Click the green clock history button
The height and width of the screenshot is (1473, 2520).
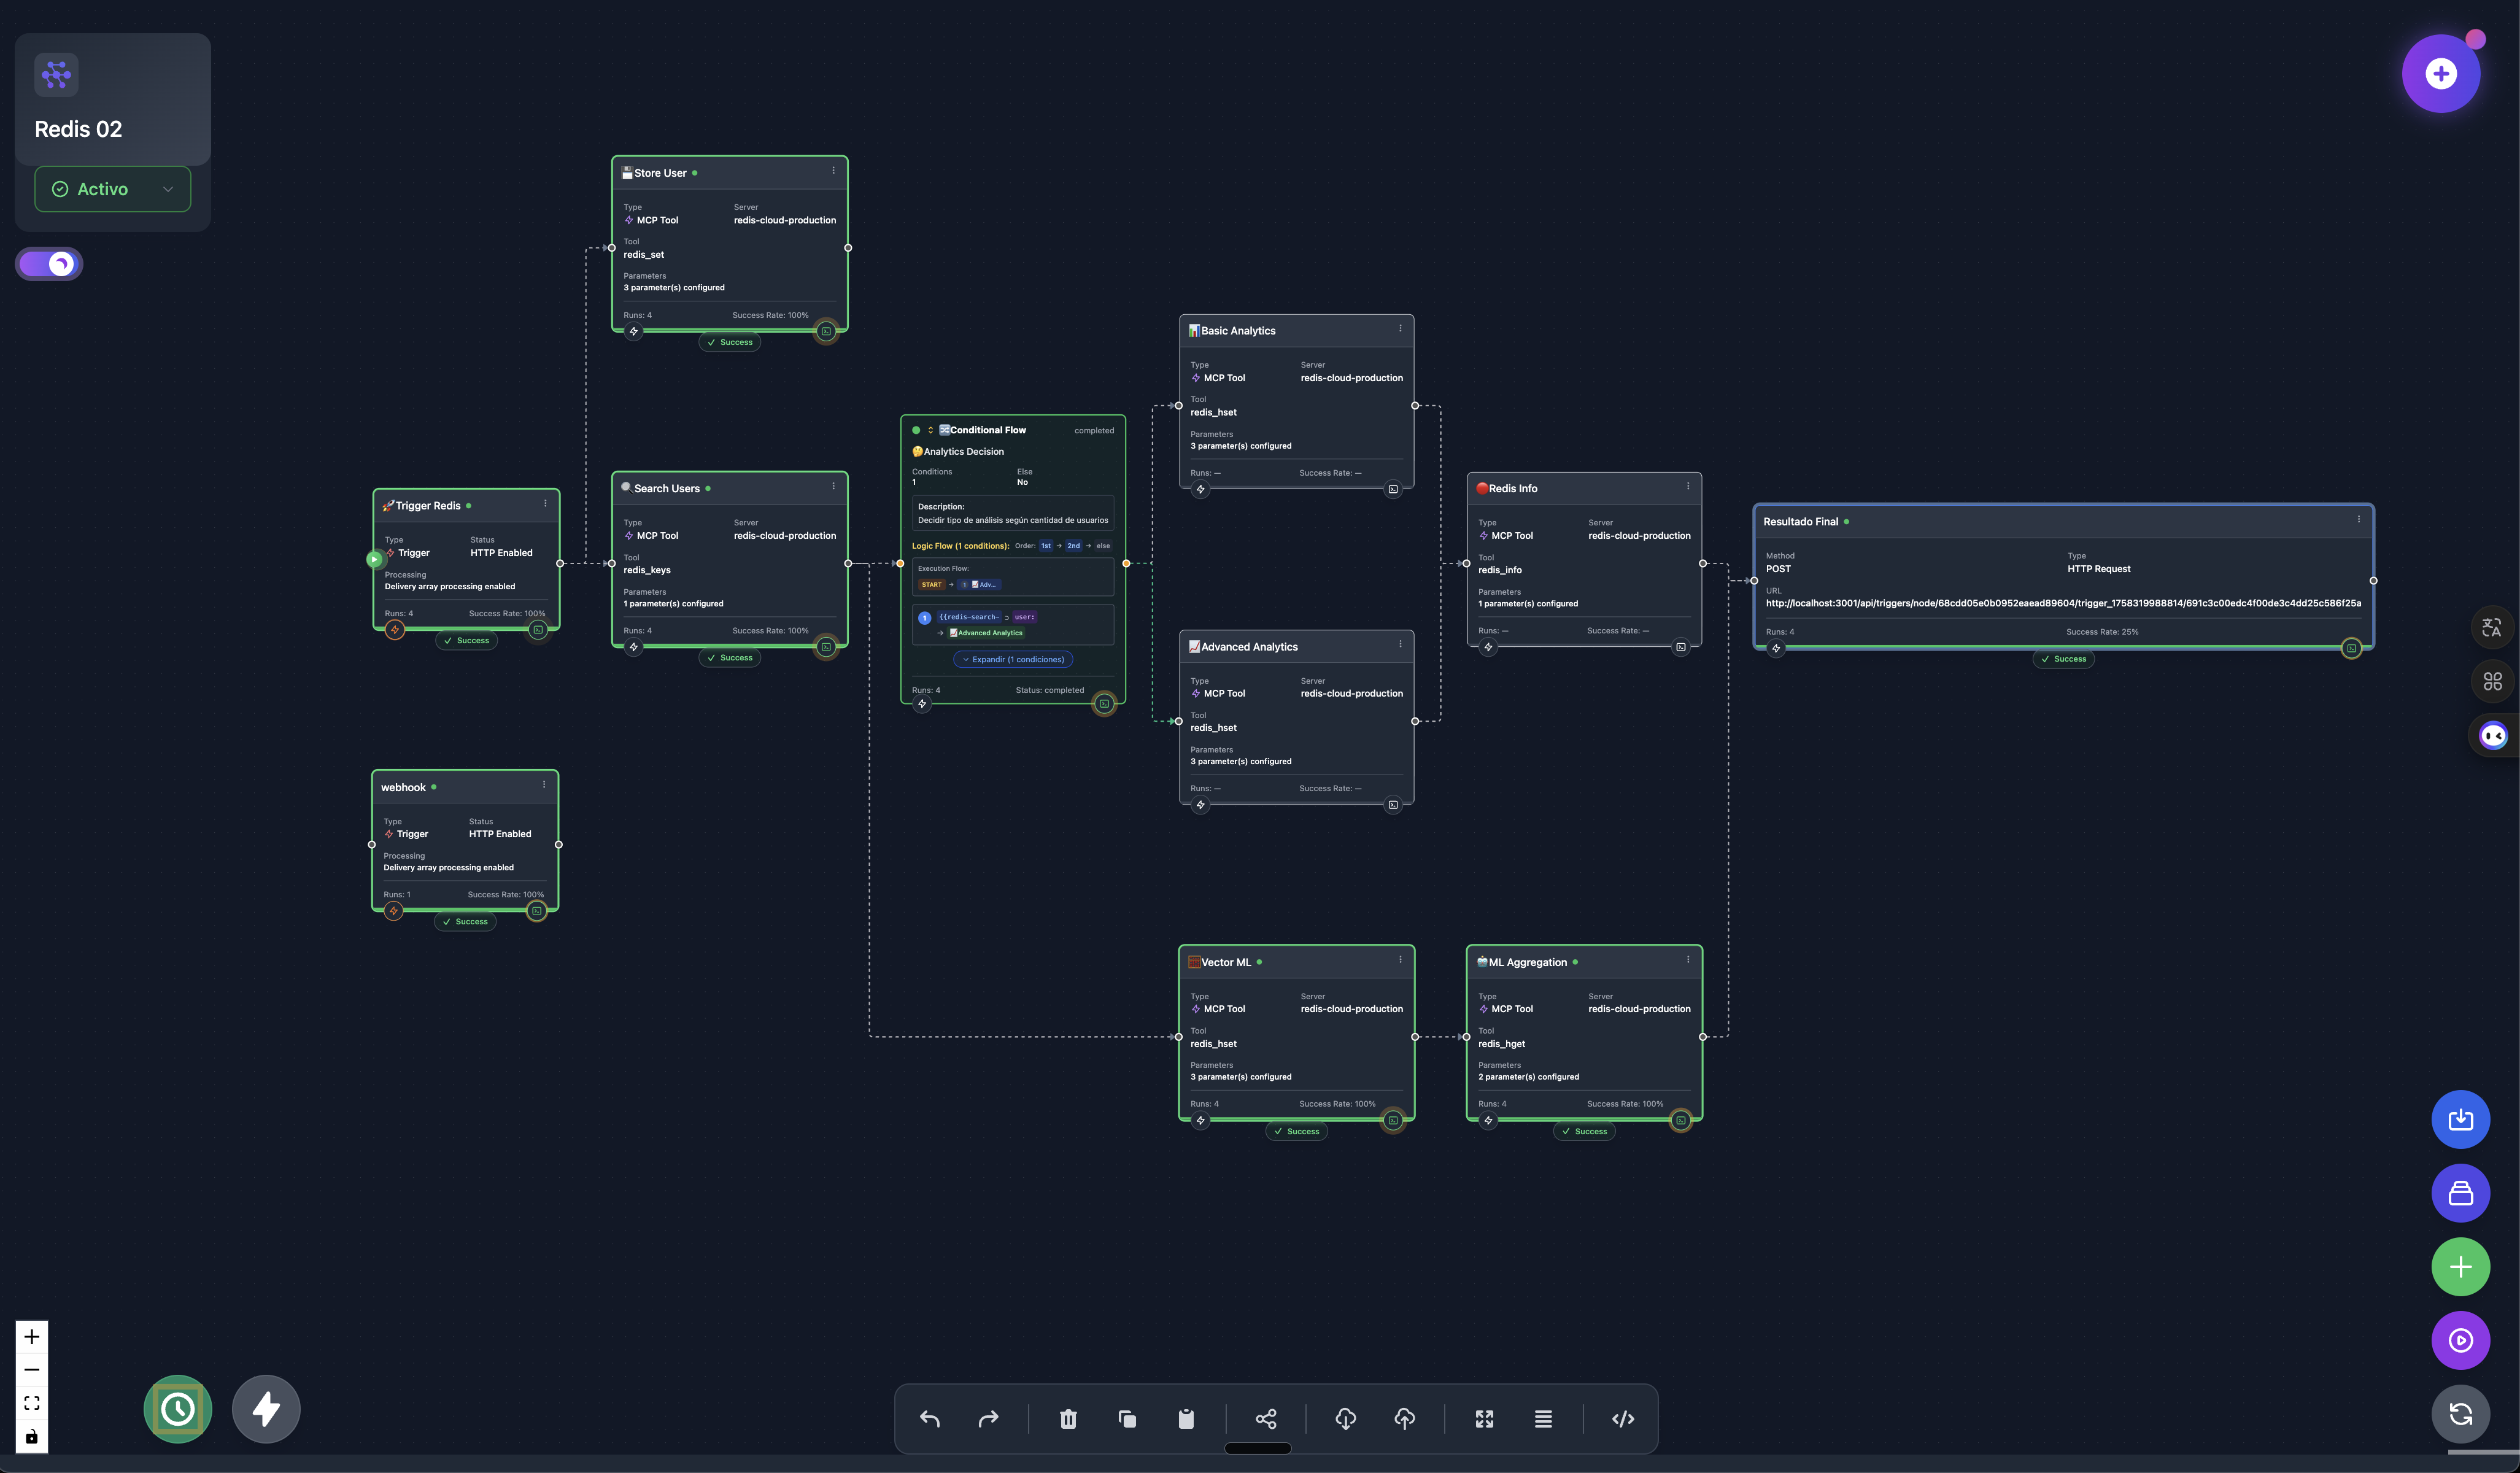(178, 1408)
